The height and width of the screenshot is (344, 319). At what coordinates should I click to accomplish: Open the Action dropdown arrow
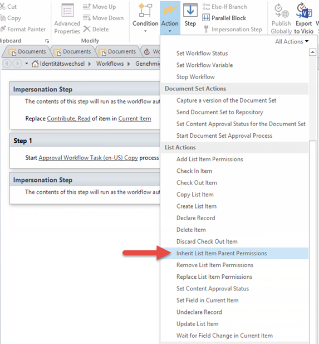170,31
